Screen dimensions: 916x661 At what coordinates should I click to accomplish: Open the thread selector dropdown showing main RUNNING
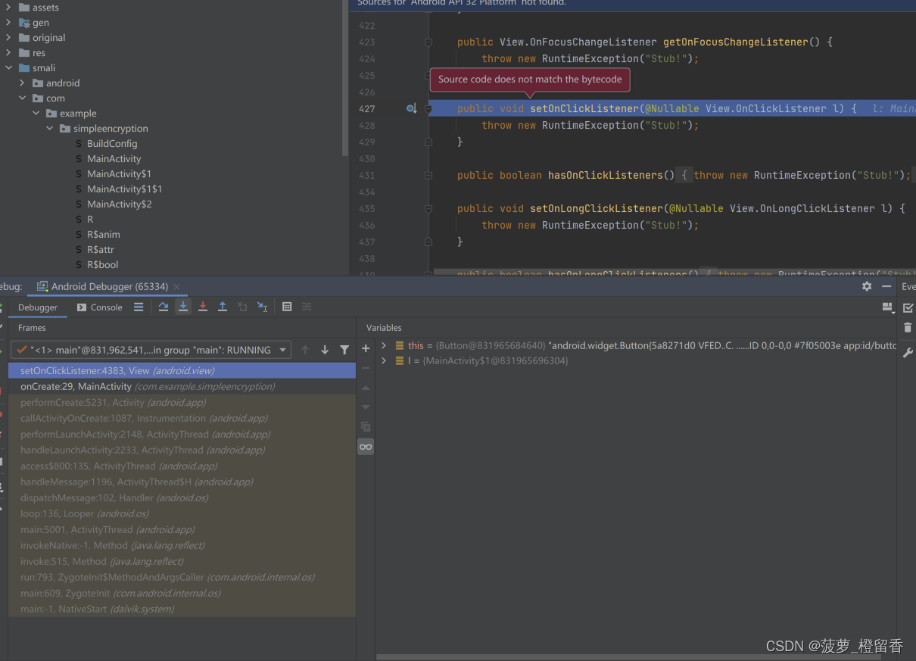click(151, 350)
